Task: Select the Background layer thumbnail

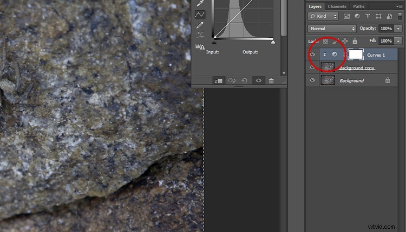Action: tap(328, 80)
